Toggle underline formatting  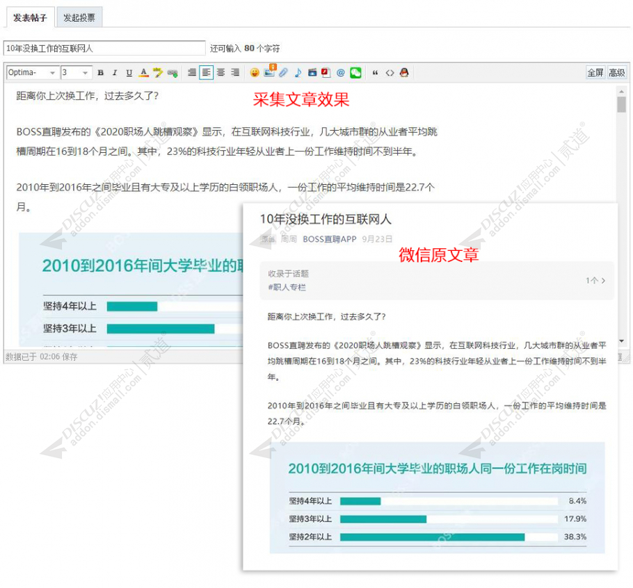[x=131, y=72]
